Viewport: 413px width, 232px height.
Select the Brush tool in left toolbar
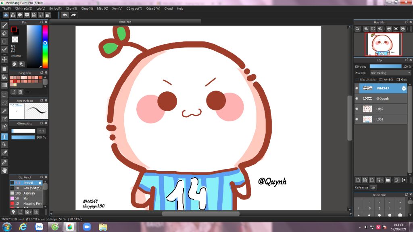4,25
